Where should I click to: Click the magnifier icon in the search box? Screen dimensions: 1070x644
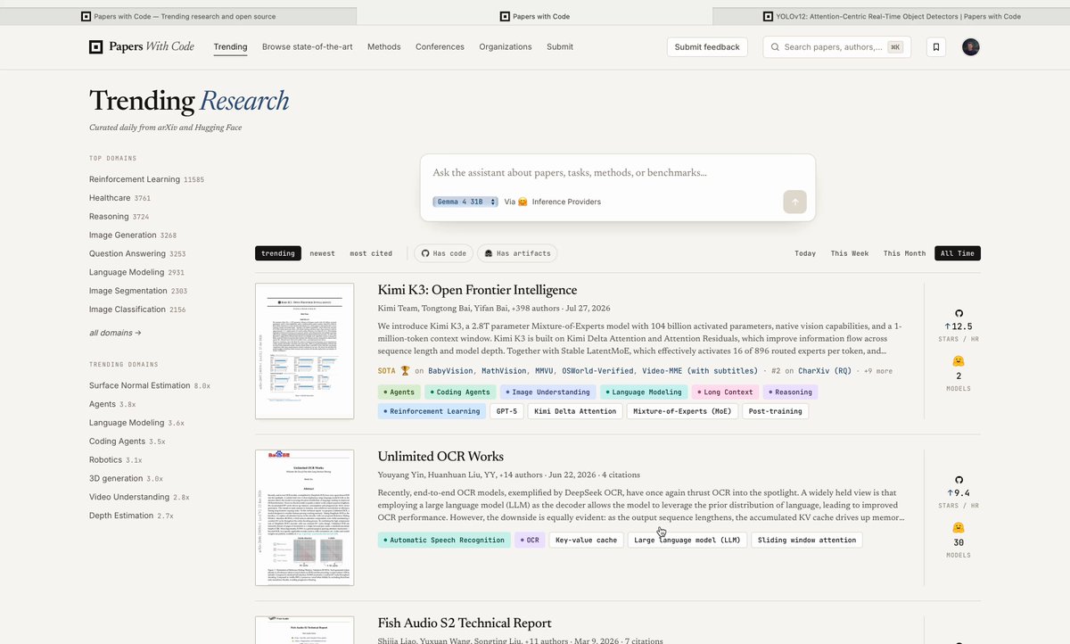[774, 47]
